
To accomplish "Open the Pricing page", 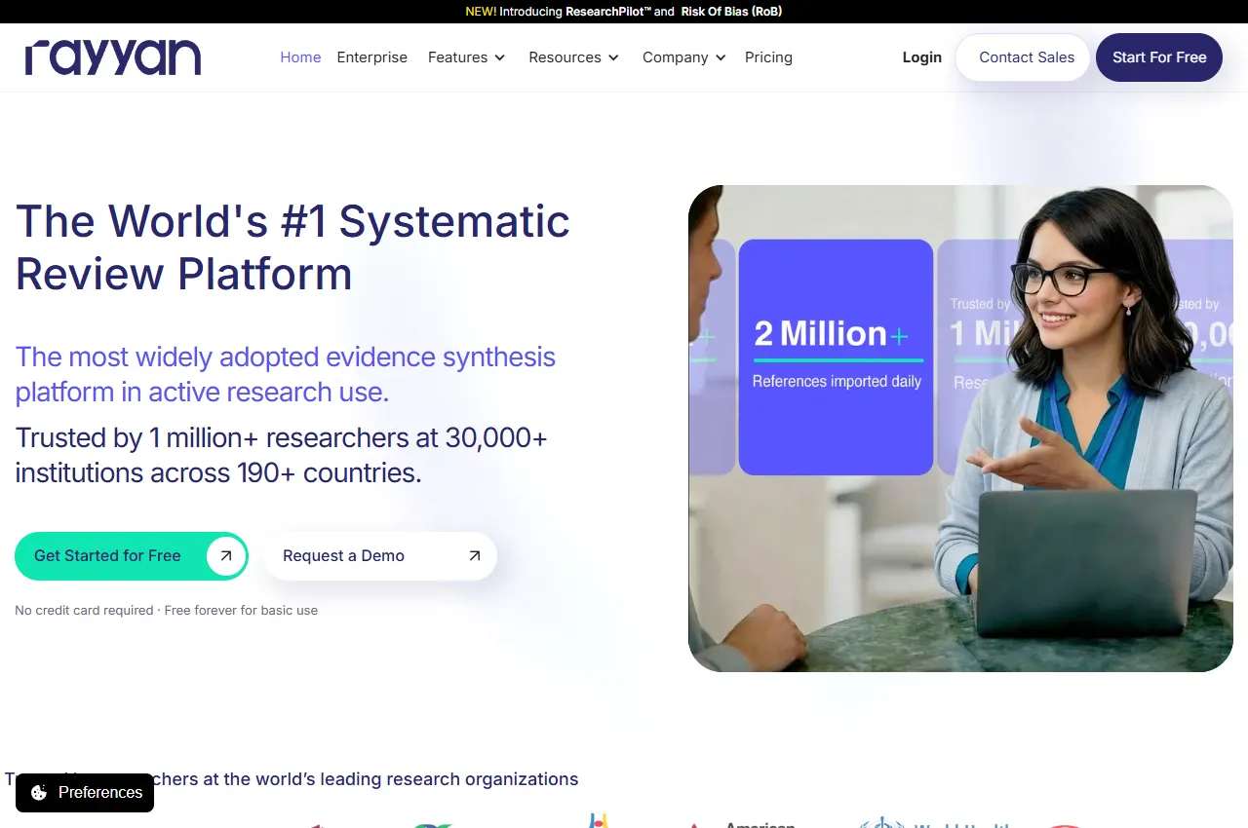I will 768,57.
